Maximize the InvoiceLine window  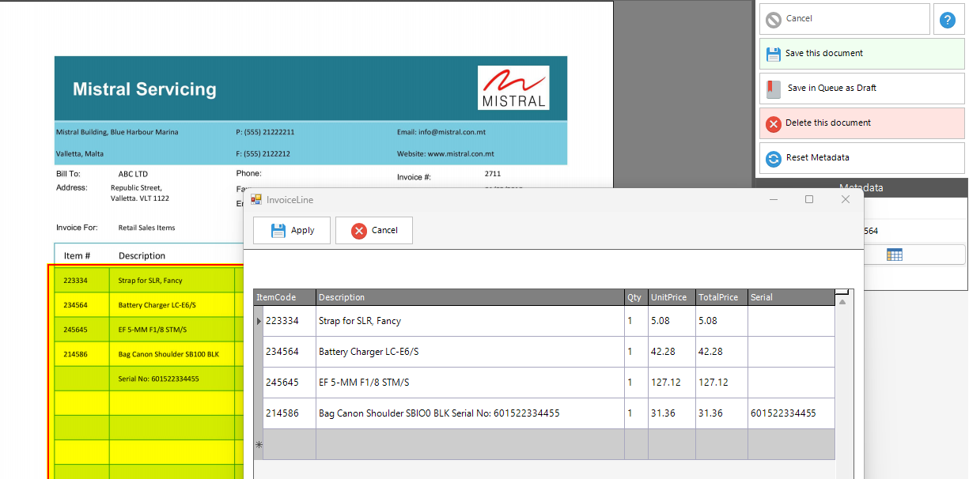[809, 200]
